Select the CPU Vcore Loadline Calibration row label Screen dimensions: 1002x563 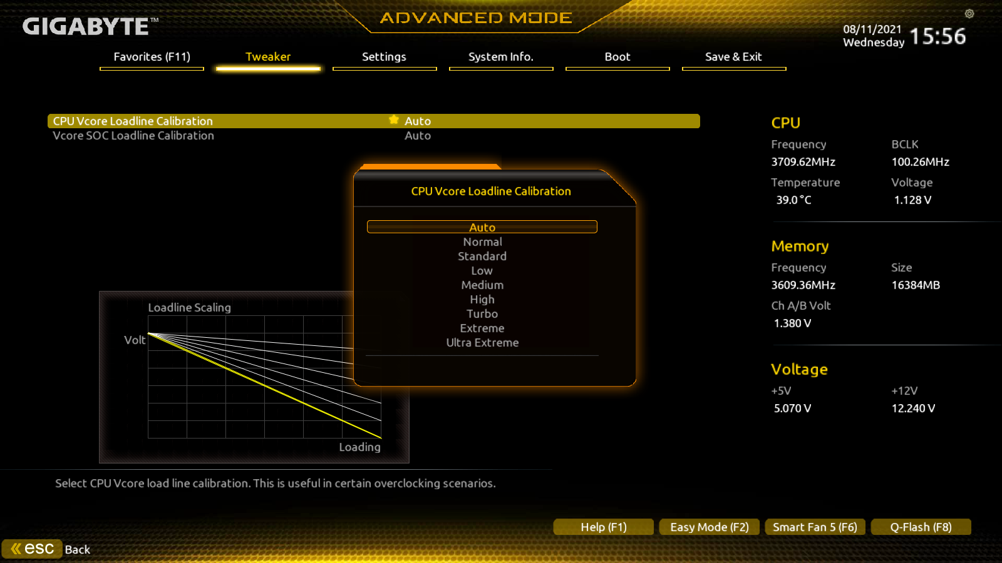[133, 121]
